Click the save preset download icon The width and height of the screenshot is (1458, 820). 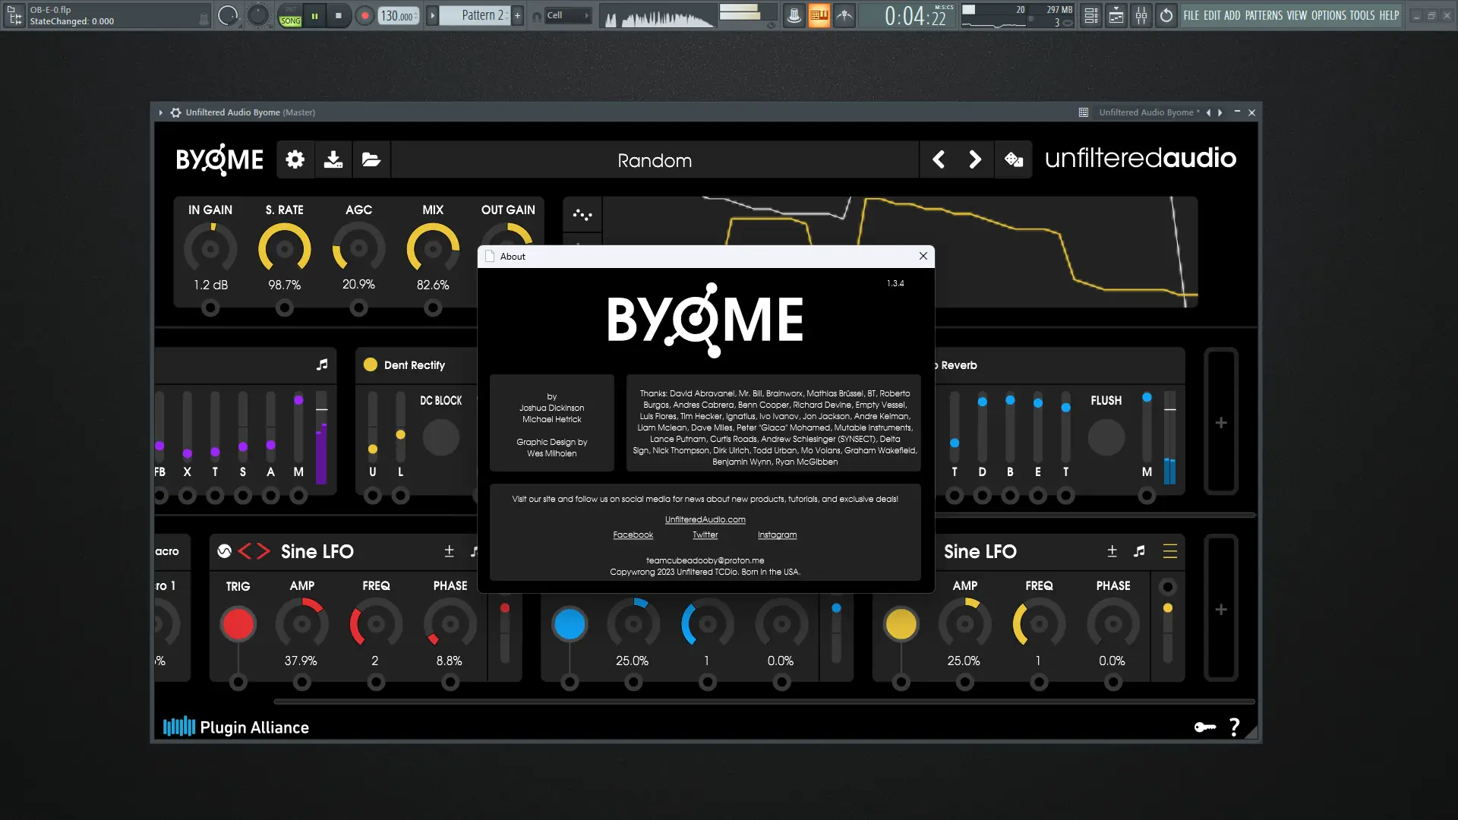coord(333,159)
